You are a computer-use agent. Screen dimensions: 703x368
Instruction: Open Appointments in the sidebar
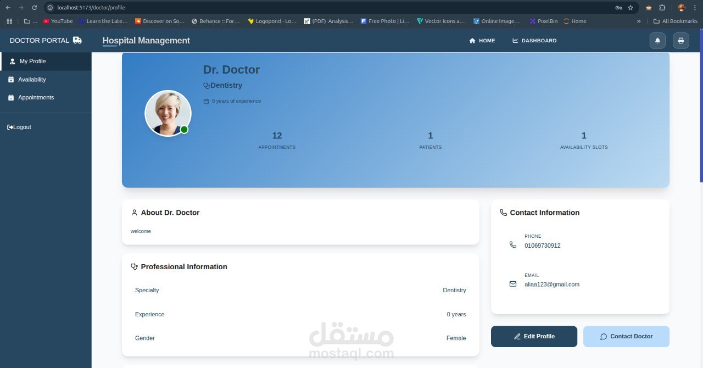point(46,97)
